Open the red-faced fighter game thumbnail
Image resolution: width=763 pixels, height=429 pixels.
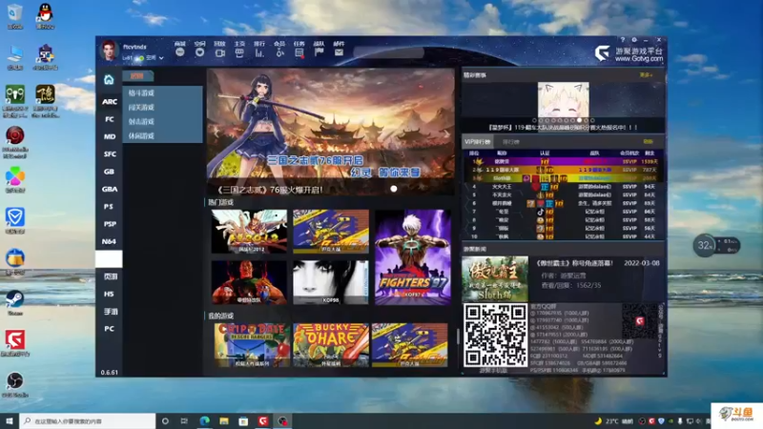[249, 282]
